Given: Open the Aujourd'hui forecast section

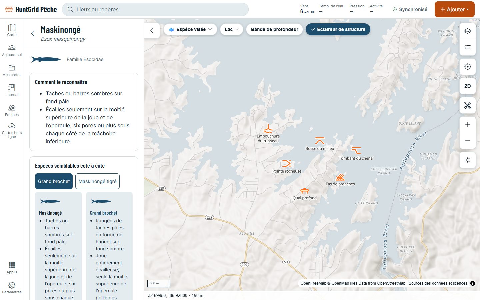Looking at the screenshot, I should pyautogui.click(x=12, y=50).
